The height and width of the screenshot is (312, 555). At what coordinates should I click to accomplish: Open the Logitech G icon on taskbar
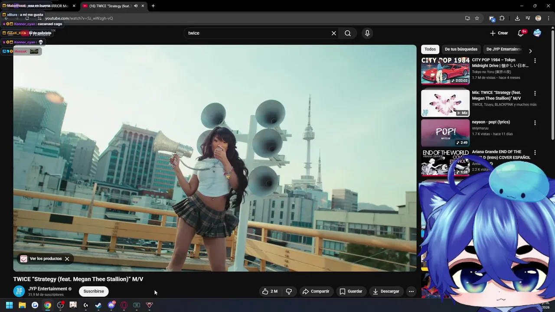point(86,305)
